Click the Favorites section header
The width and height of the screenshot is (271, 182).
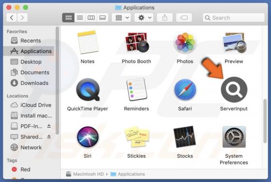coord(17,31)
